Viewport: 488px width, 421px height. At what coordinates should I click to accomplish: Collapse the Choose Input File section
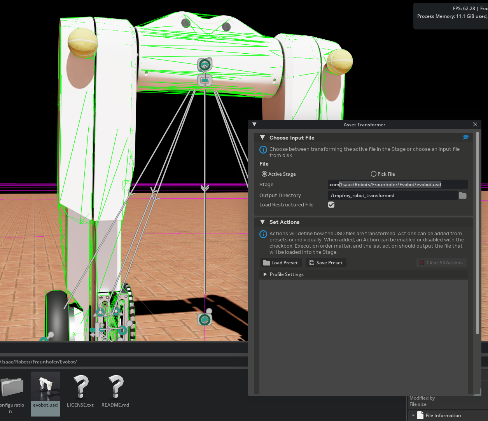click(x=262, y=138)
